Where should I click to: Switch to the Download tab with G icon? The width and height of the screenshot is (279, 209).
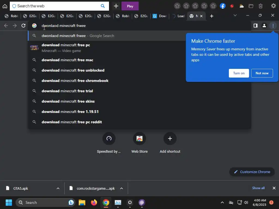click(x=160, y=16)
